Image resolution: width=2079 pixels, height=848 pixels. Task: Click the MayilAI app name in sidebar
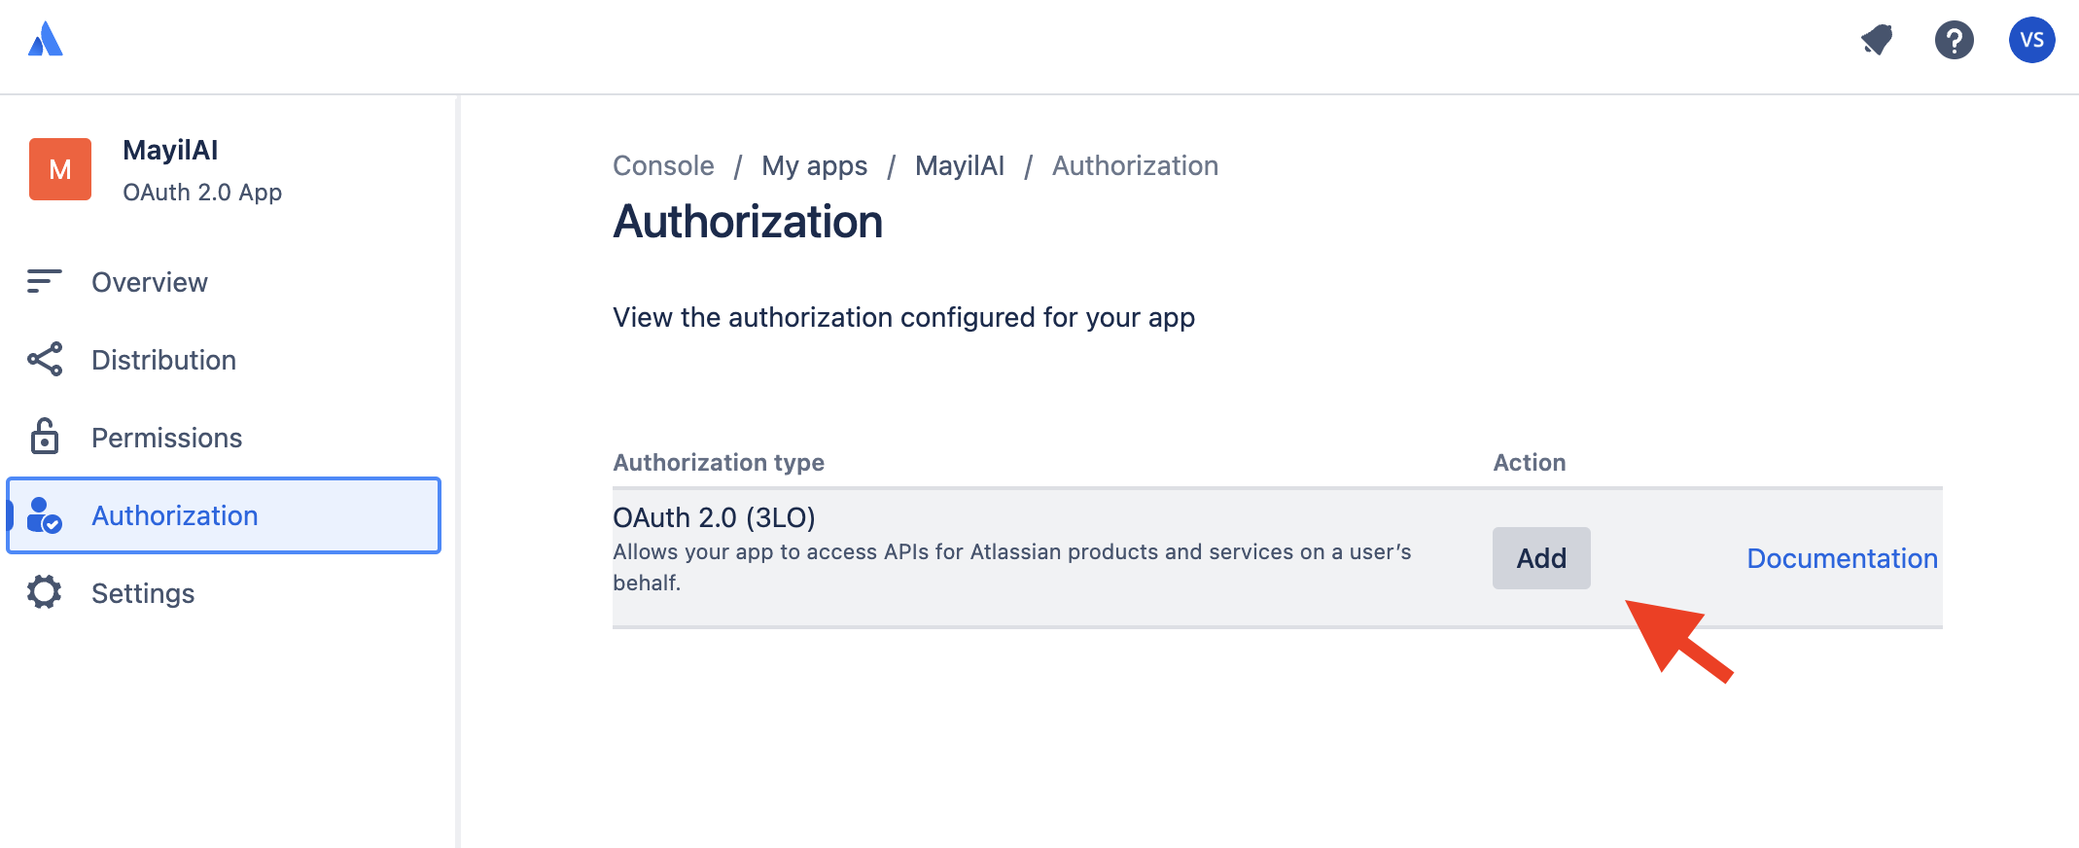(170, 150)
